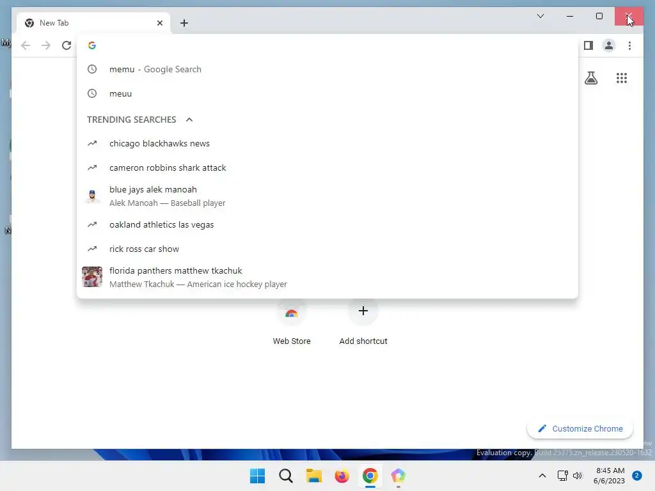Click trending arrow icon beside chicago blackhawks
Viewport: 655px width, 491px height.
coord(92,144)
